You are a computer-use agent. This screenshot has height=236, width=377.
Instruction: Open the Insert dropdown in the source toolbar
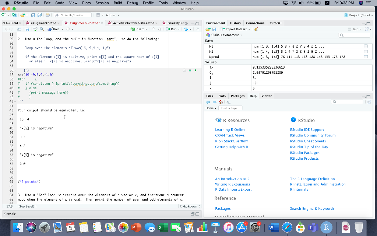(x=139, y=29)
